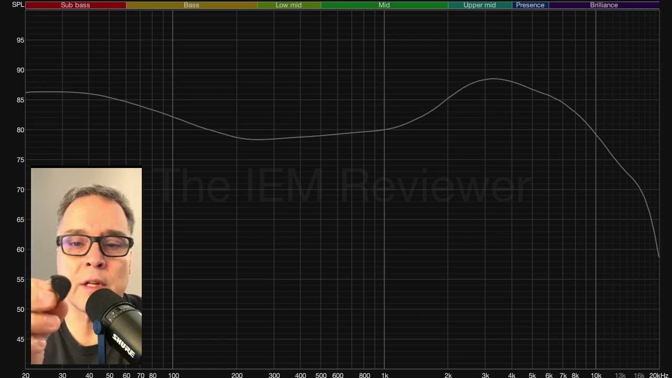Viewport: 672px width, 378px height.
Task: Select the Low mid band label
Action: [289, 5]
